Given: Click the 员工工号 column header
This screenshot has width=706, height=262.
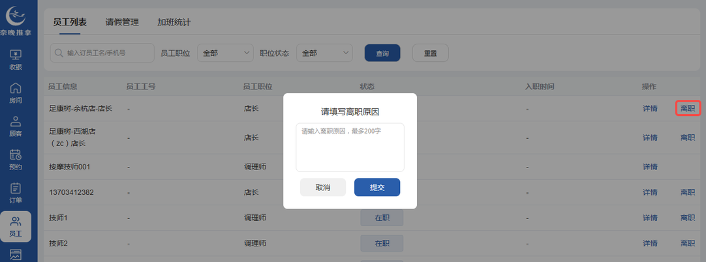Looking at the screenshot, I should point(141,86).
